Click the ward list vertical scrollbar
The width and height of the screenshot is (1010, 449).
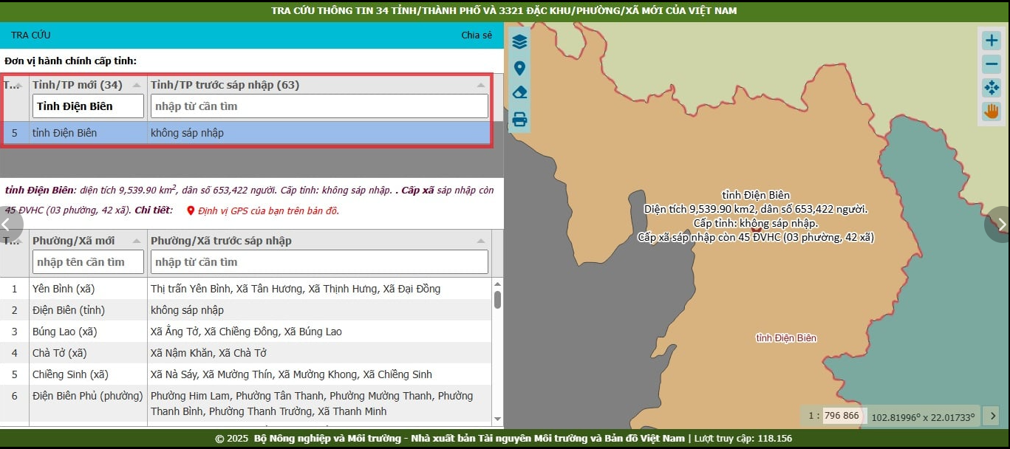[497, 299]
